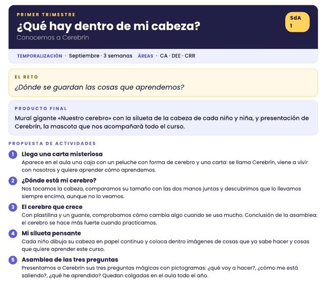
Task: Click the "CA · DEE · CRR" areas value
Action: pyautogui.click(x=177, y=56)
